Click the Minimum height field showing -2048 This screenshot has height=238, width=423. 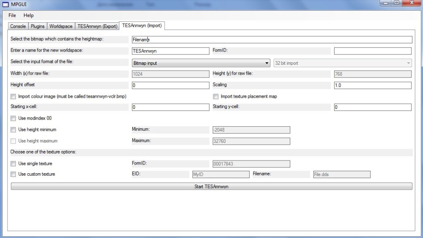[251, 130]
